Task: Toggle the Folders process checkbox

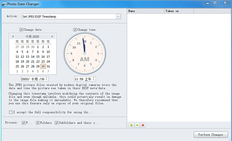Action: point(38,123)
